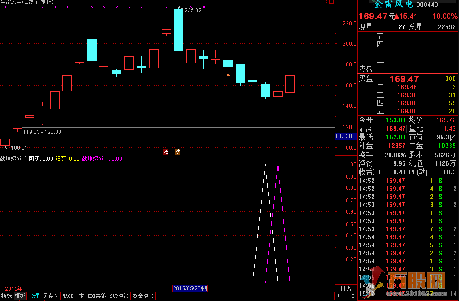The height and width of the screenshot is (301, 459).
Task: Click the bid price 169.08
Action: click(407, 103)
